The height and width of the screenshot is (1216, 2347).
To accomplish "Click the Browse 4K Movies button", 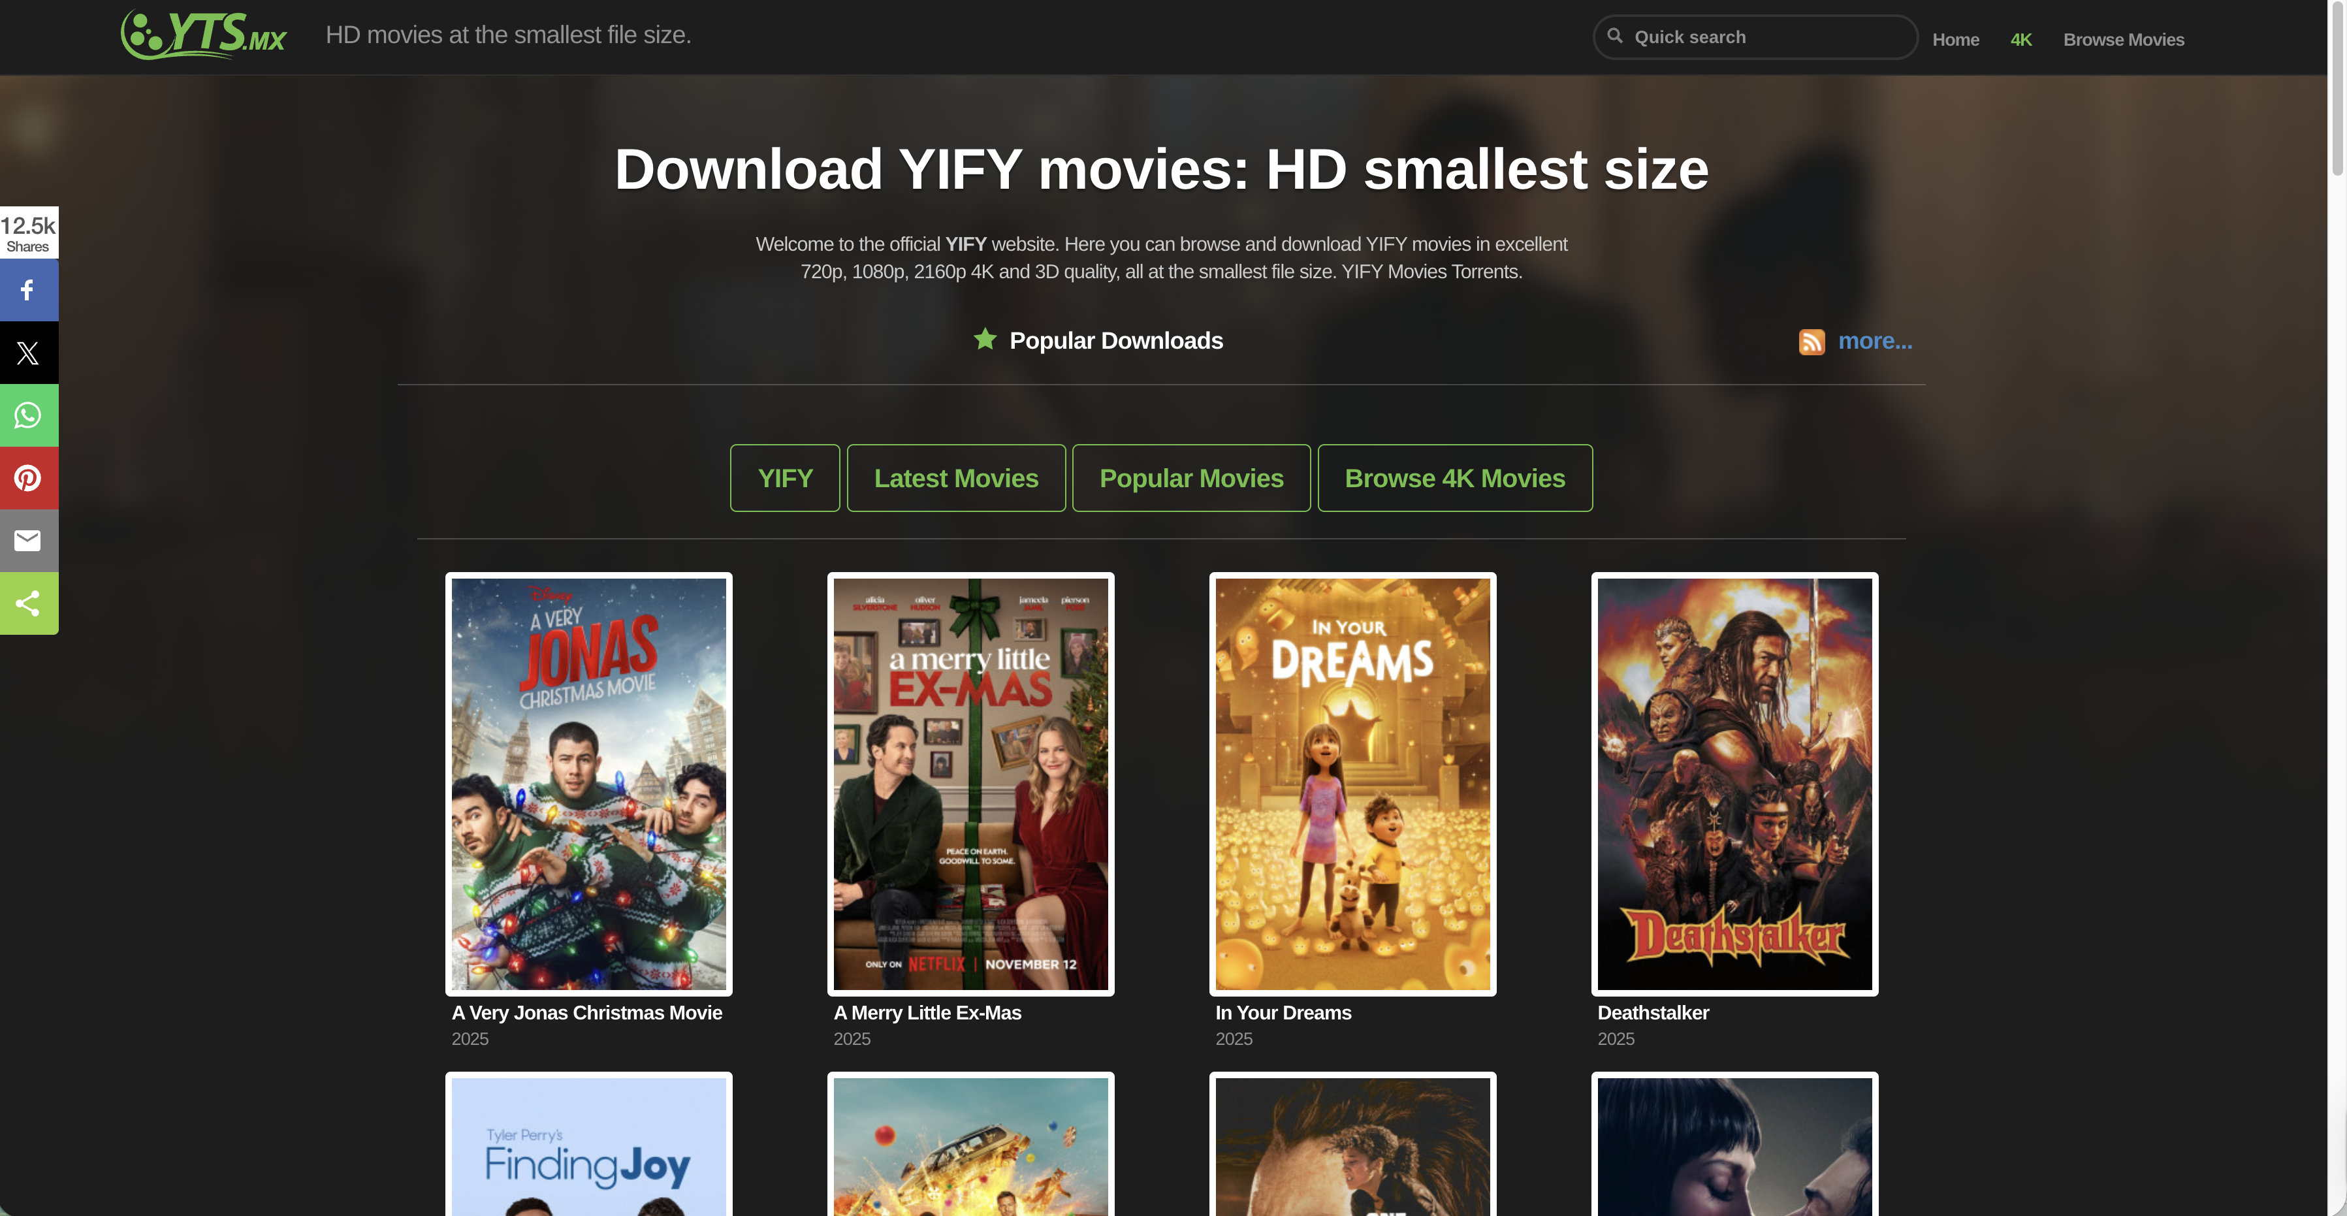I will [x=1454, y=478].
